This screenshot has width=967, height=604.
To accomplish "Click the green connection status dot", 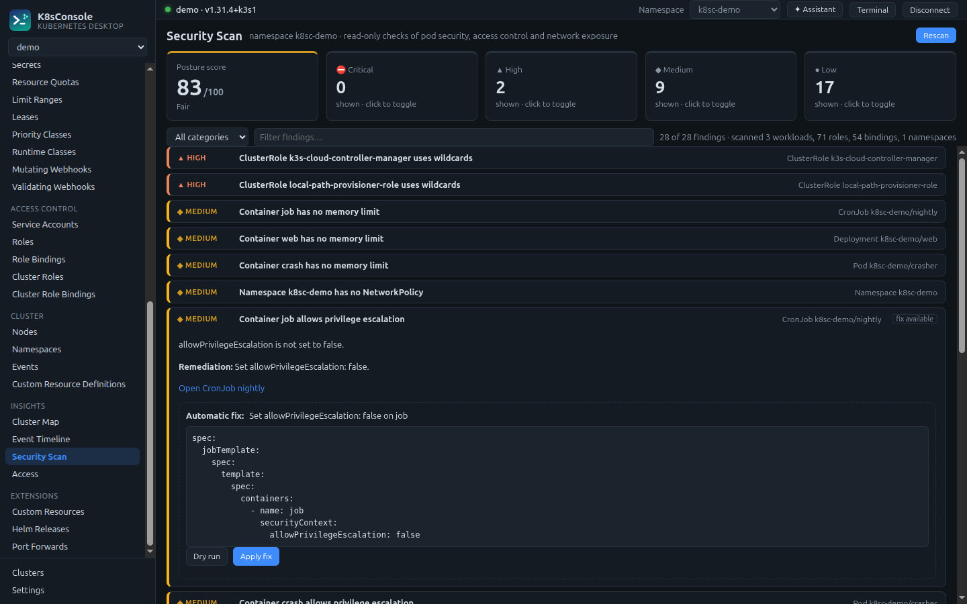I will tap(168, 9).
